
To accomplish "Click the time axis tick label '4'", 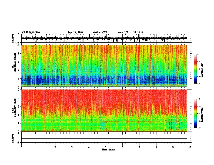I will pyautogui.click(x=89, y=147).
